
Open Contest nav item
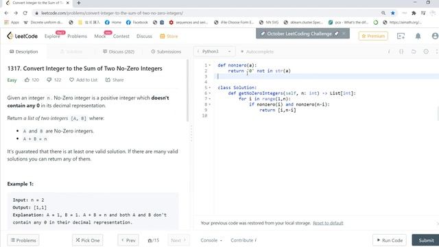click(x=121, y=36)
